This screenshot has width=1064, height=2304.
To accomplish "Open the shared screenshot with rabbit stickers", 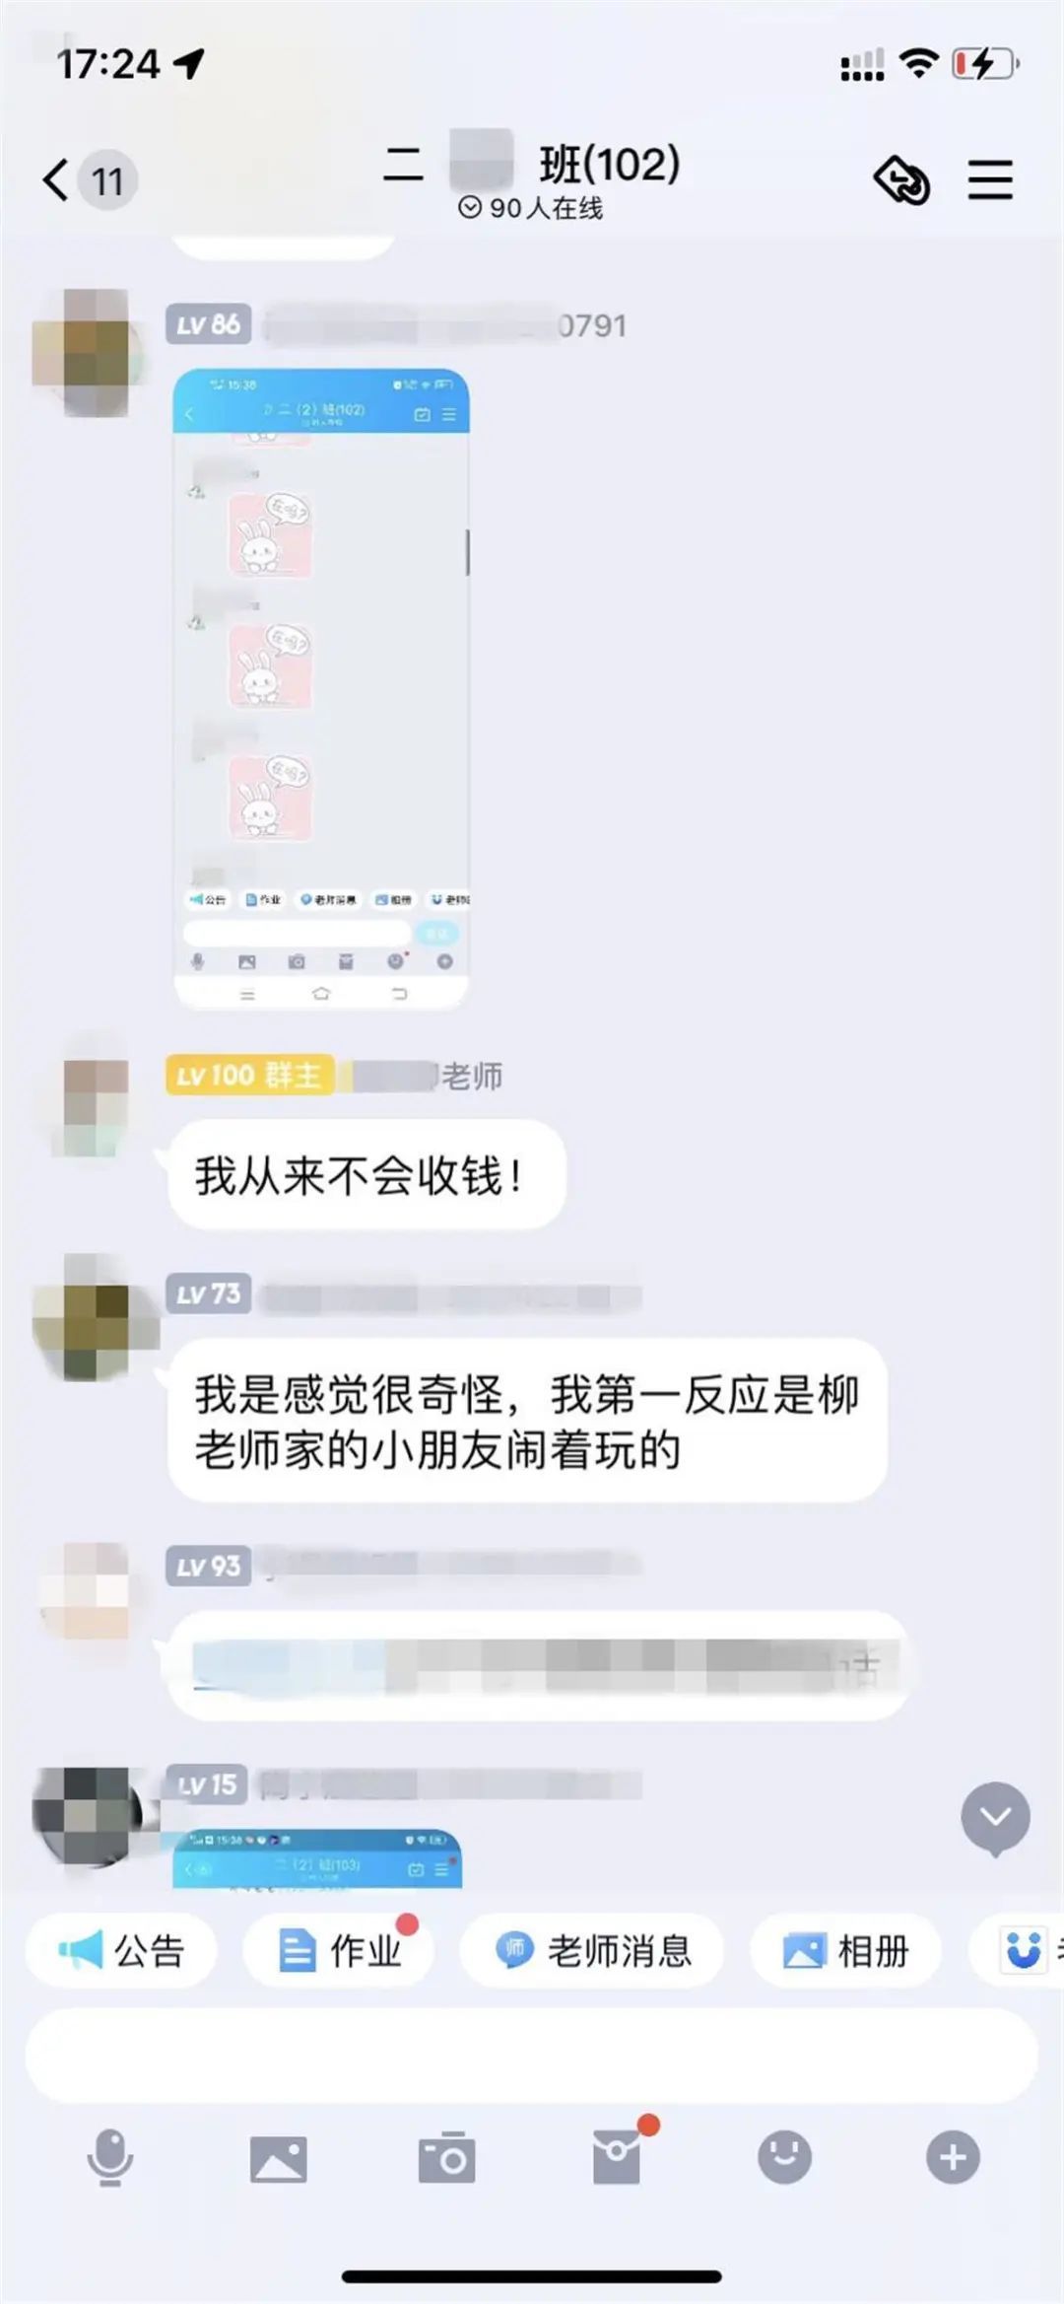I will pos(321,689).
